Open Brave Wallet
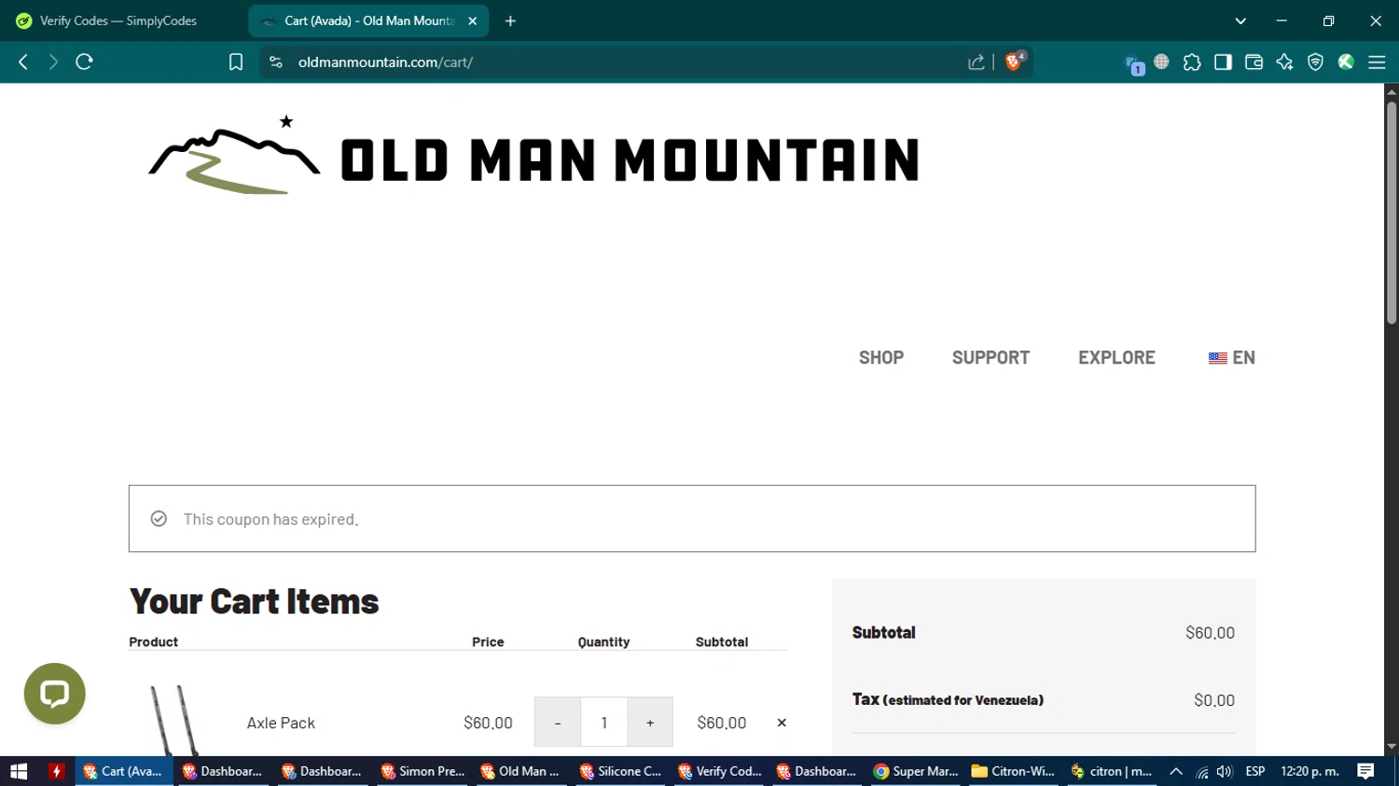 click(x=1254, y=62)
